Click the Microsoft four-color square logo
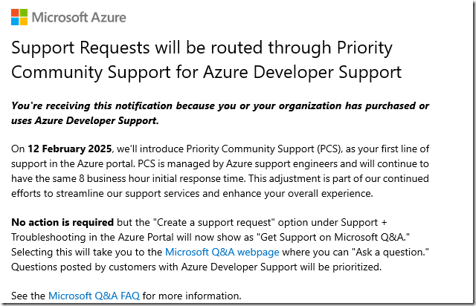This screenshot has width=476, height=306. (19, 17)
